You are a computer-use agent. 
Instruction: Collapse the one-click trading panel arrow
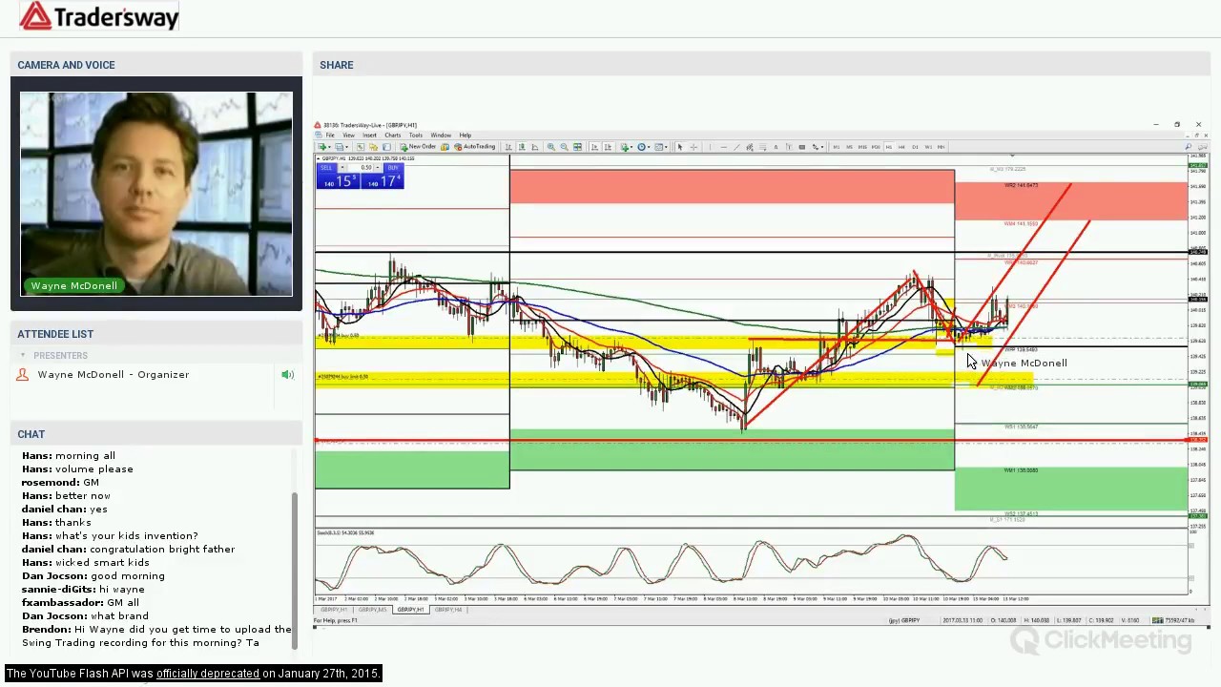point(318,158)
